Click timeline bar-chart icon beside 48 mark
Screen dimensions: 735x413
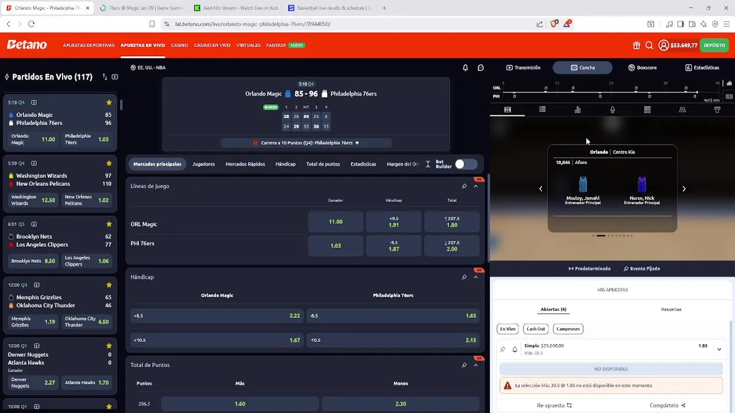729,84
